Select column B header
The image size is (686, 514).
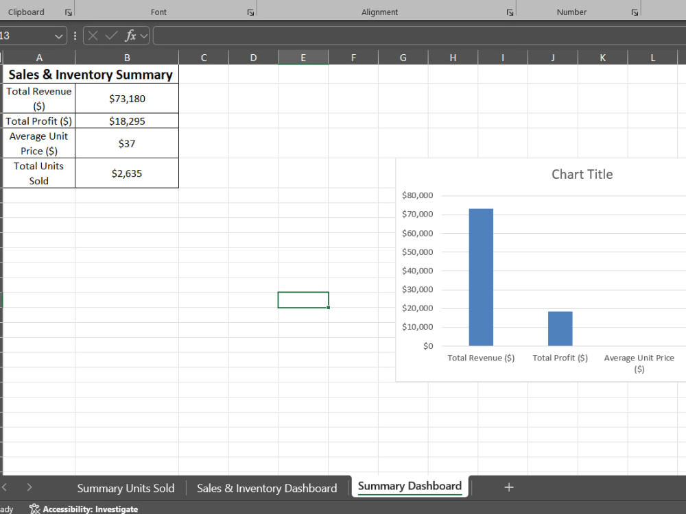[127, 58]
